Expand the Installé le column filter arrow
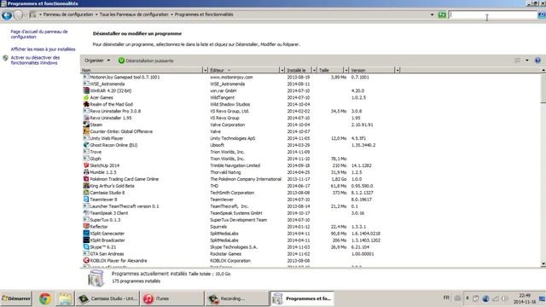This screenshot has width=546, height=307. coord(314,70)
